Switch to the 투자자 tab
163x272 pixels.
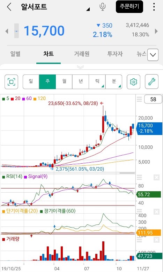pyautogui.click(x=115, y=54)
